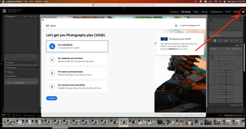Click the Adobe logo in dialog

tap(51, 26)
